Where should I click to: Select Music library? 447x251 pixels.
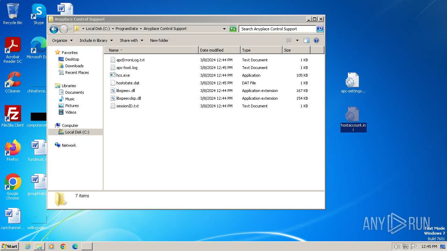(x=70, y=99)
